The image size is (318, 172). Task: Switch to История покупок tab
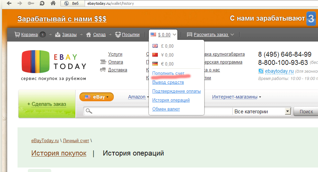point(59,153)
